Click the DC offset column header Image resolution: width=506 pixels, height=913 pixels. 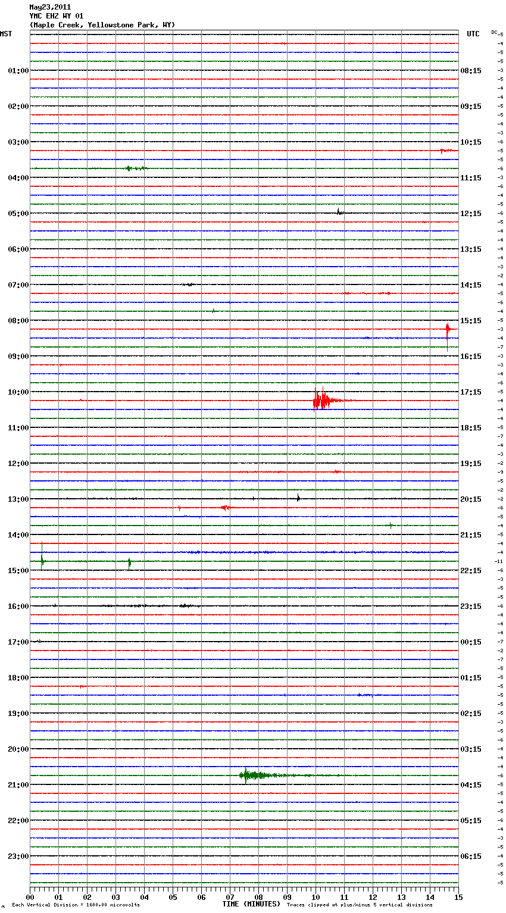(x=495, y=32)
